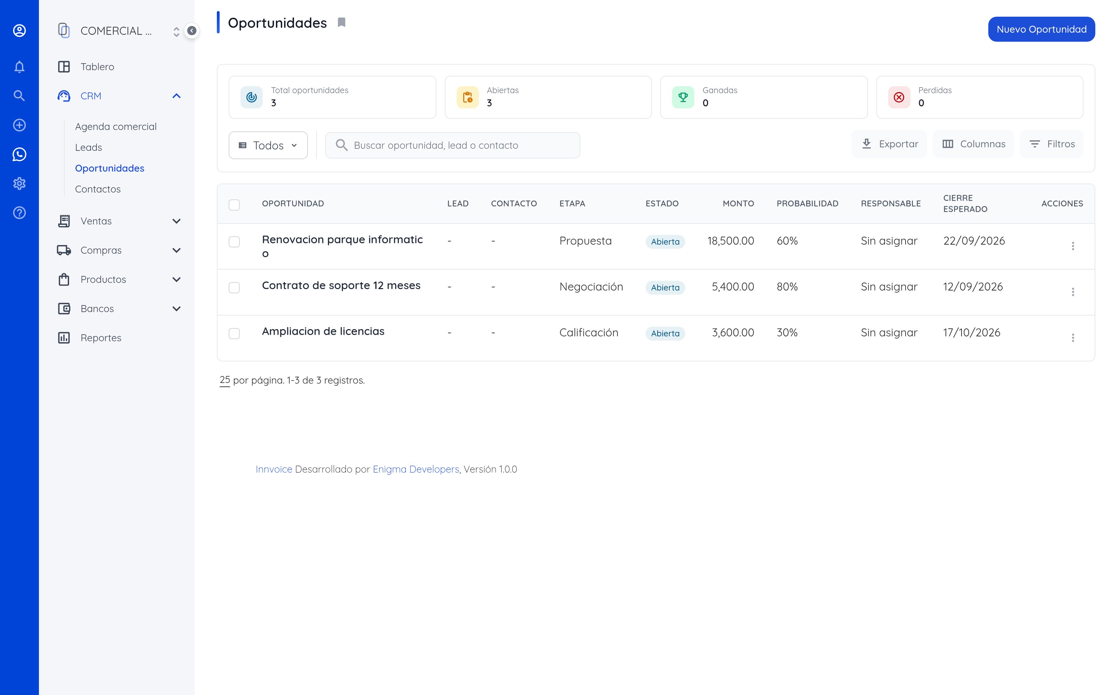Image resolution: width=1112 pixels, height=695 pixels.
Task: Click the quick add plus icon
Action: [19, 125]
